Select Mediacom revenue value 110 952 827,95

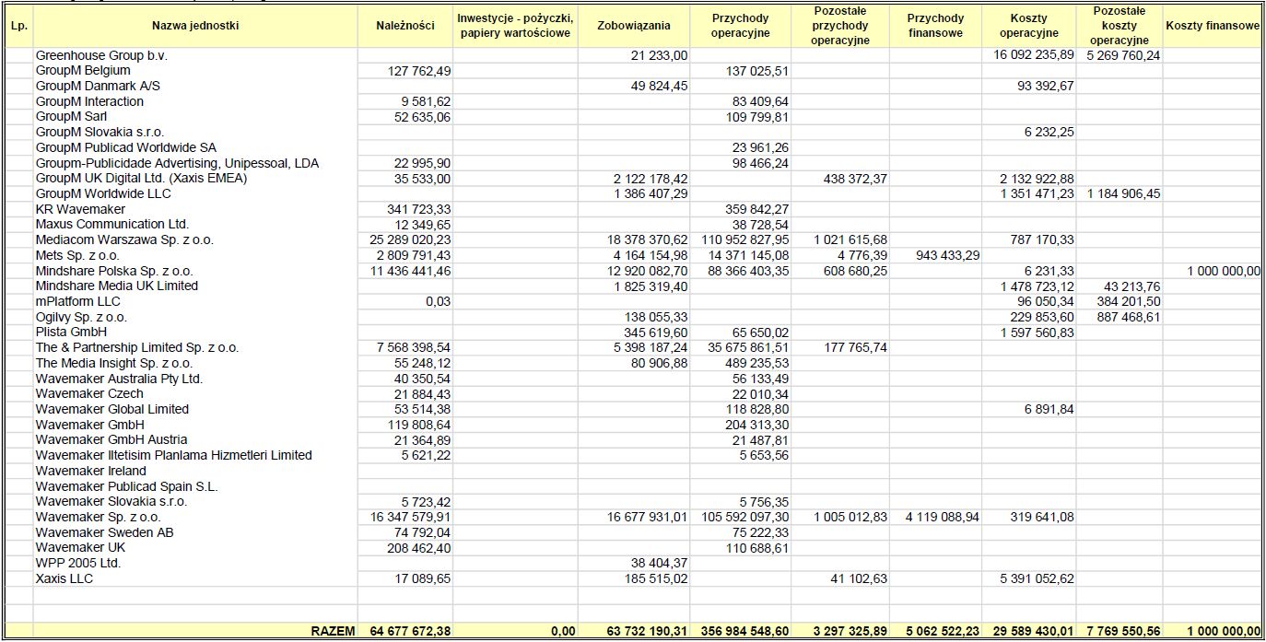click(746, 239)
